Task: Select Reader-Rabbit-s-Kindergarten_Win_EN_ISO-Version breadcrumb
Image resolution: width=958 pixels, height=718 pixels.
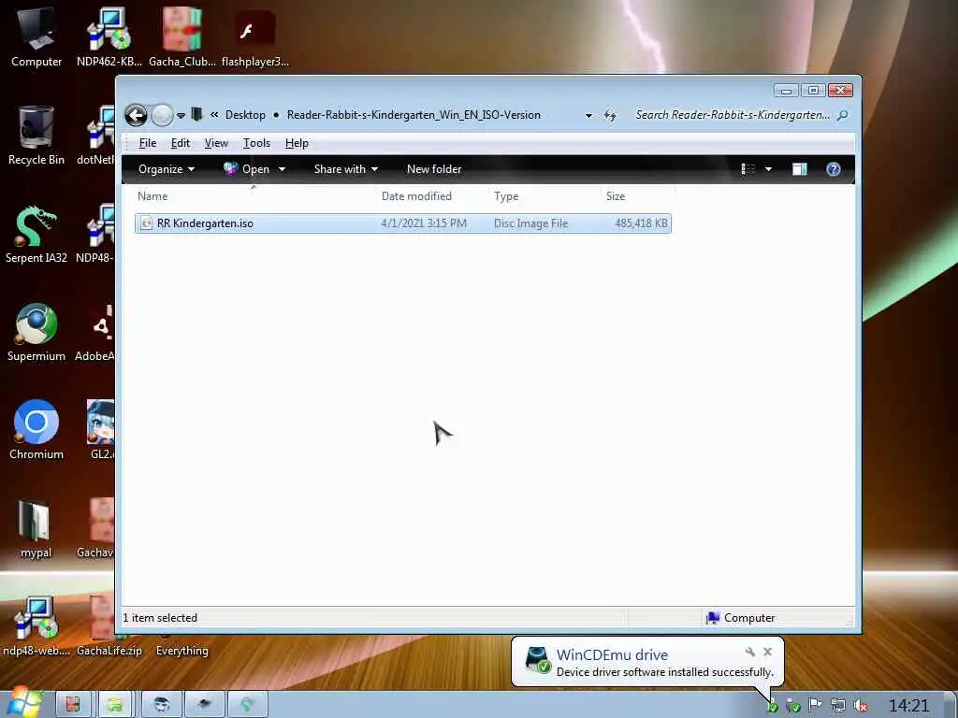Action: (x=414, y=115)
